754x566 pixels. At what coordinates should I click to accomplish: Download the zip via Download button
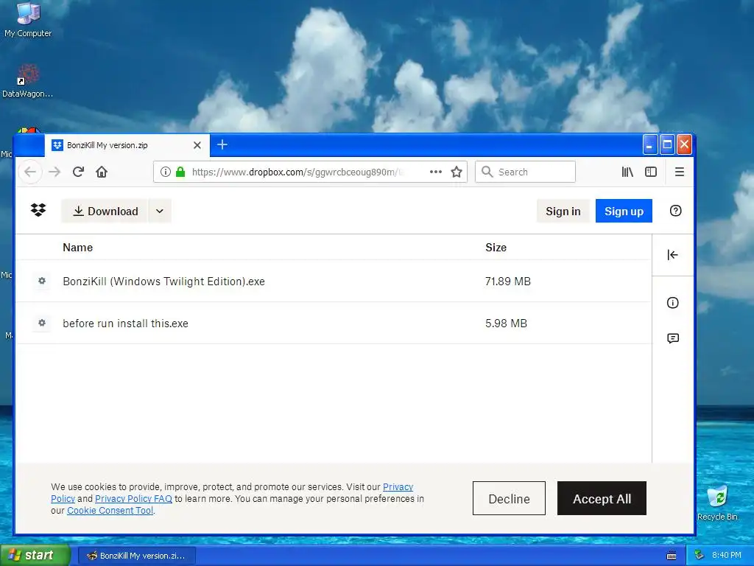point(105,211)
